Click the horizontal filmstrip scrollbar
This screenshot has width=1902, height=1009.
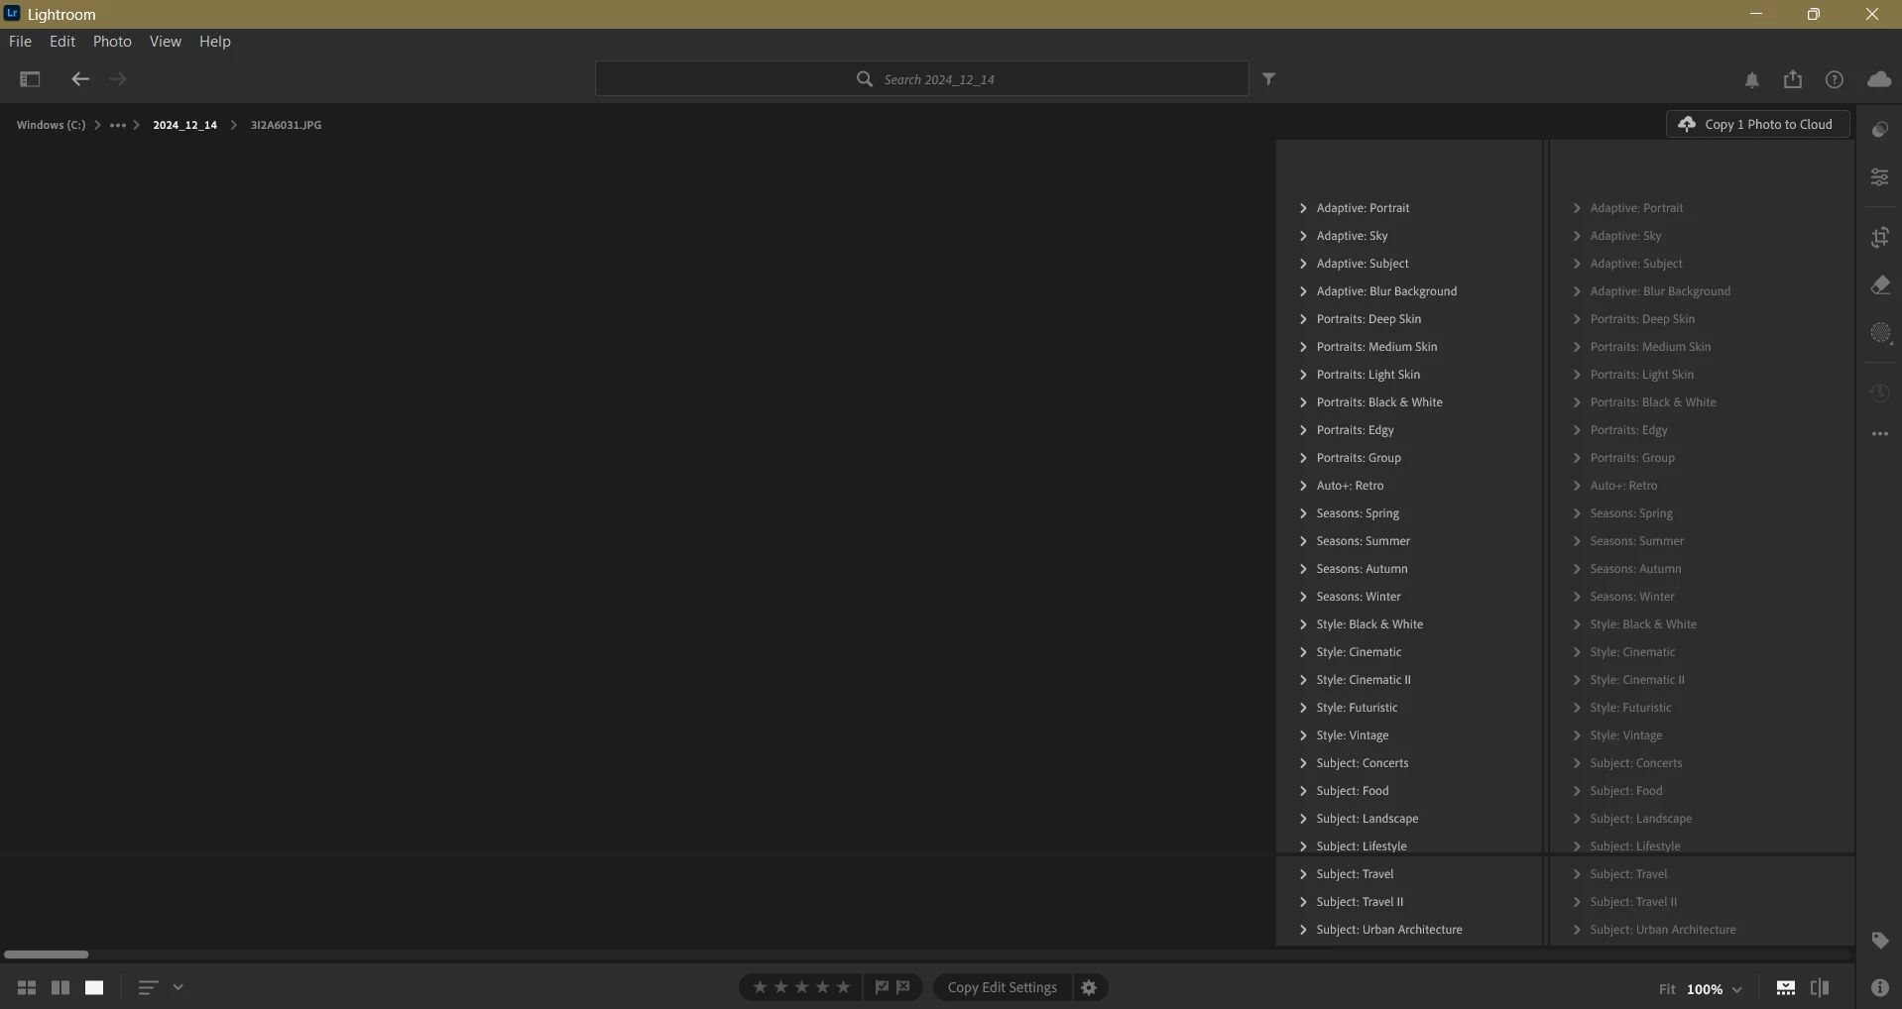coord(46,954)
